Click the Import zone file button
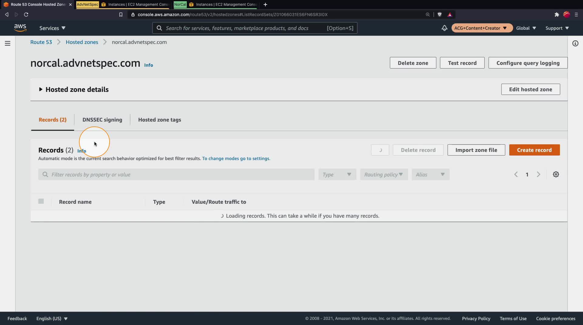The image size is (583, 325). tap(476, 150)
